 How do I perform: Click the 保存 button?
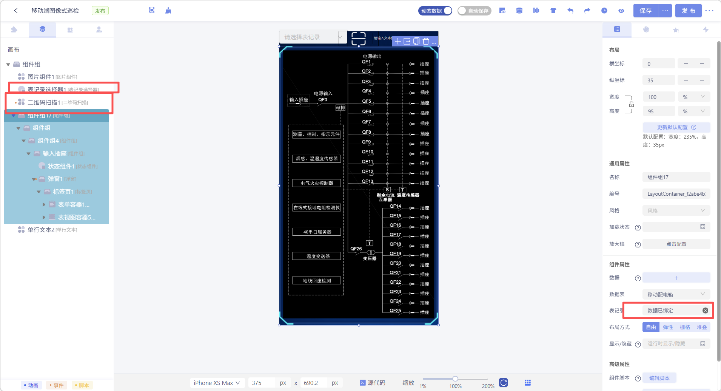[645, 11]
